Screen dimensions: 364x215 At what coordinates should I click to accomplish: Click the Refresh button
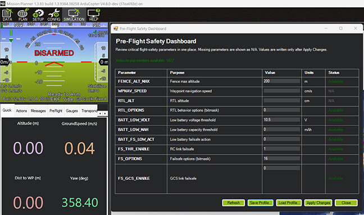(x=233, y=203)
